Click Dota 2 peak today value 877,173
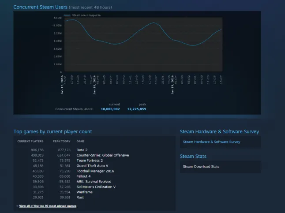The image size is (285, 213). point(64,150)
